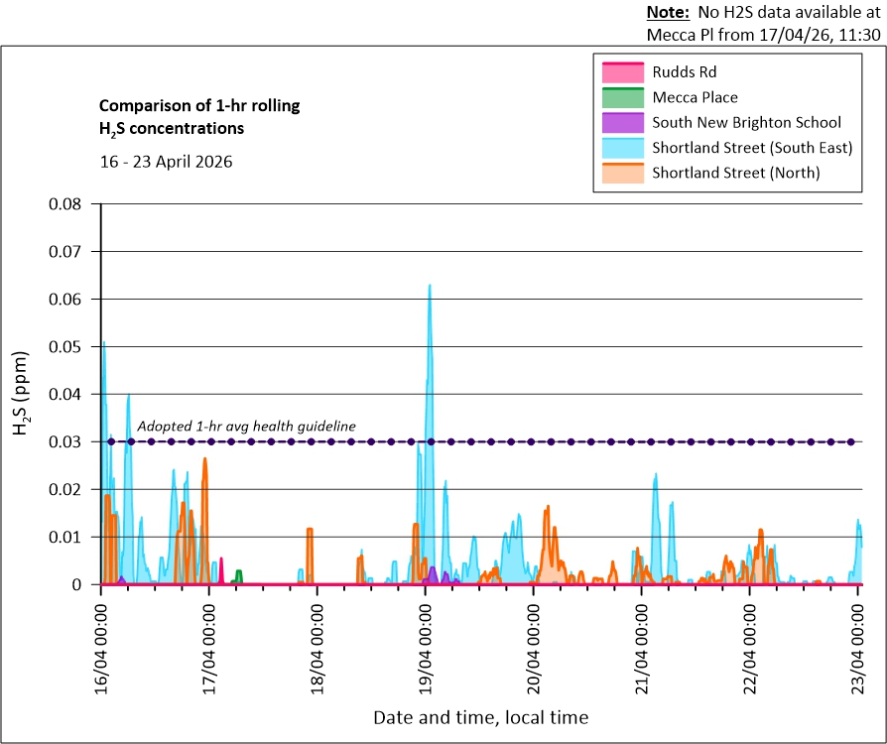Click the 'Date and time, local time' axis title
887x744 pixels.
click(x=480, y=716)
